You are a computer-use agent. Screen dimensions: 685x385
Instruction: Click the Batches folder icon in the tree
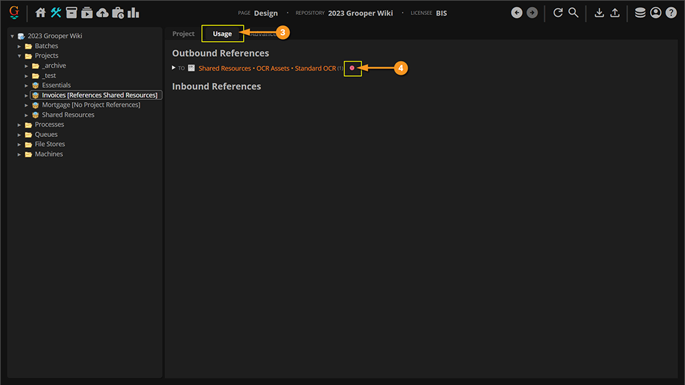28,46
